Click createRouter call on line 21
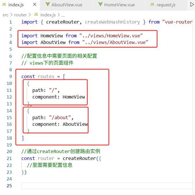The height and width of the screenshot is (195, 195). point(79,159)
